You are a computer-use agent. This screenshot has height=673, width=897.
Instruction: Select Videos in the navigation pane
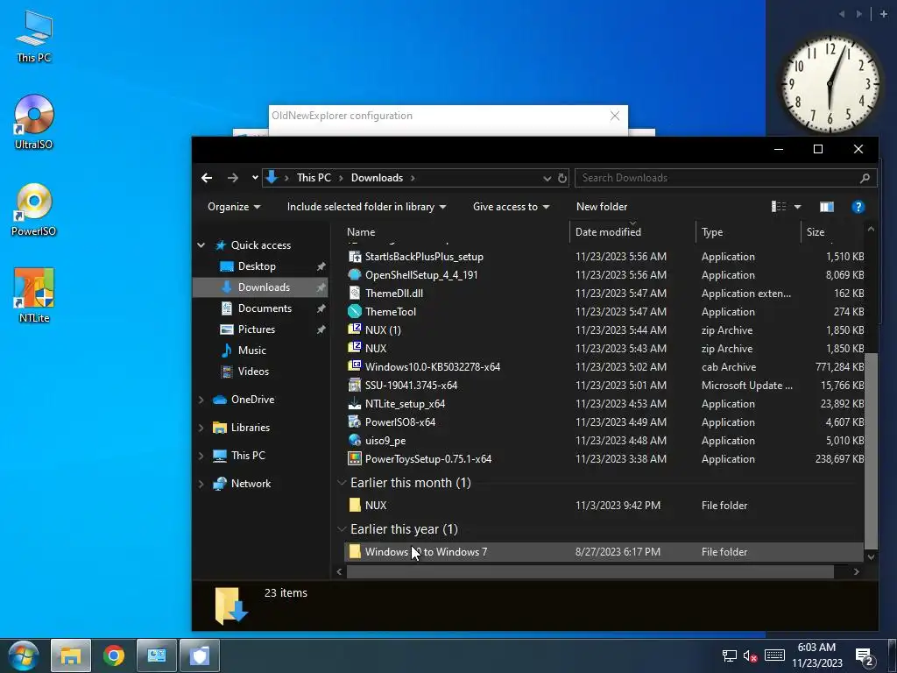pos(253,372)
